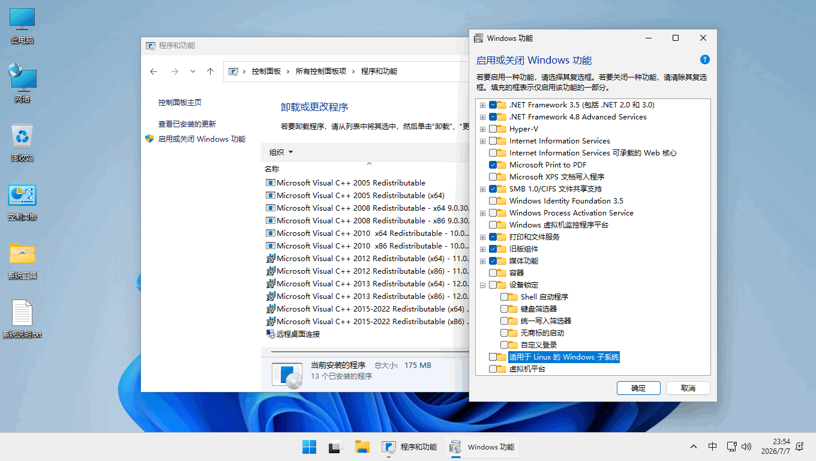816x461 pixels.
Task: Select the 系统工具 folder icon
Action: (x=22, y=261)
